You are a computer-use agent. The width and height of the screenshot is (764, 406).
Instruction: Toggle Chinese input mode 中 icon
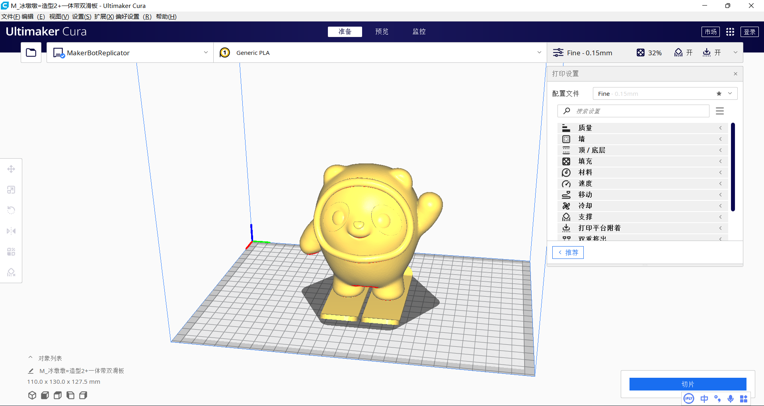point(704,398)
